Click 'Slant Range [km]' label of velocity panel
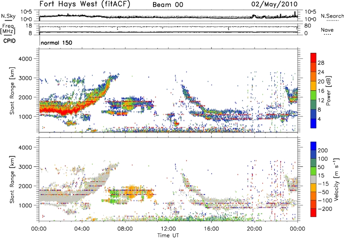The image size is (344, 238). (x=12, y=180)
